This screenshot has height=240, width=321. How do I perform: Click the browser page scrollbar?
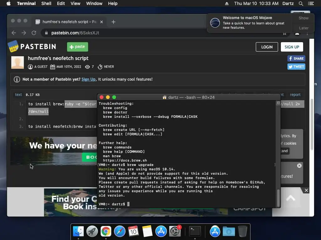point(312,124)
